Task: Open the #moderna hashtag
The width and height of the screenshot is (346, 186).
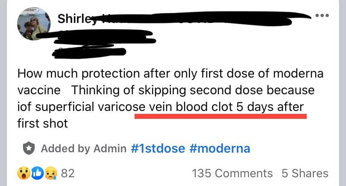Action: click(220, 148)
